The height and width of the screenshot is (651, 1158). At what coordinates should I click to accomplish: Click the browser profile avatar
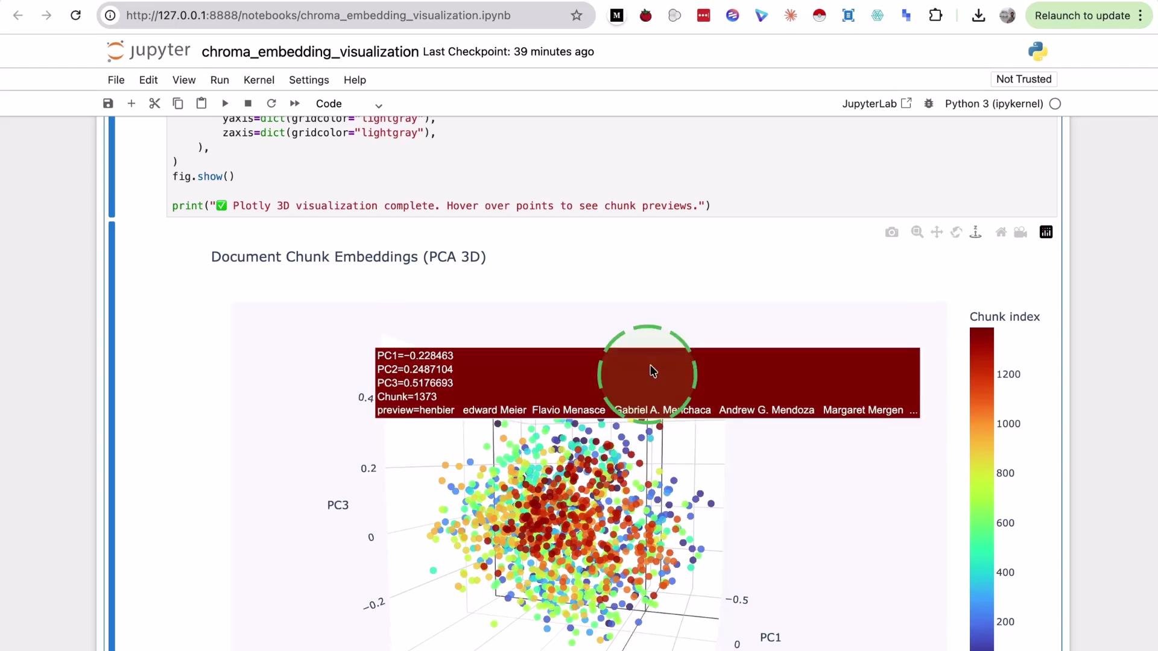point(1007,16)
